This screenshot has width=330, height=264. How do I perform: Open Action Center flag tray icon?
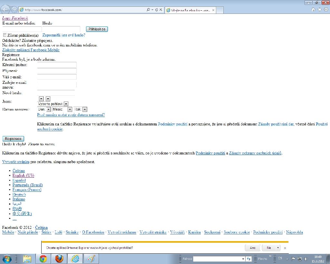(293, 259)
